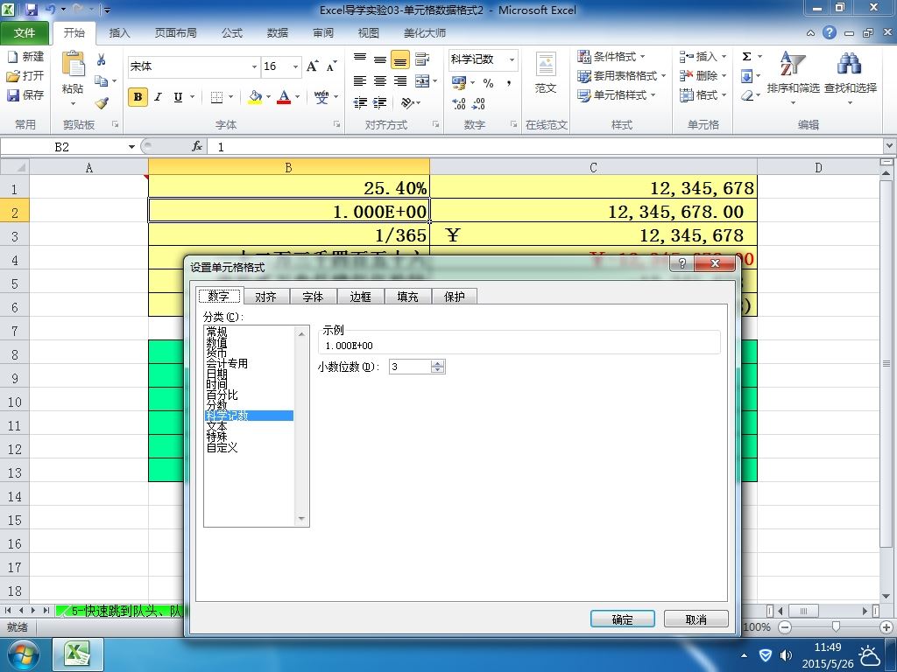Click the Cut scissors icon
Screen dimensions: 897x672
102,59
